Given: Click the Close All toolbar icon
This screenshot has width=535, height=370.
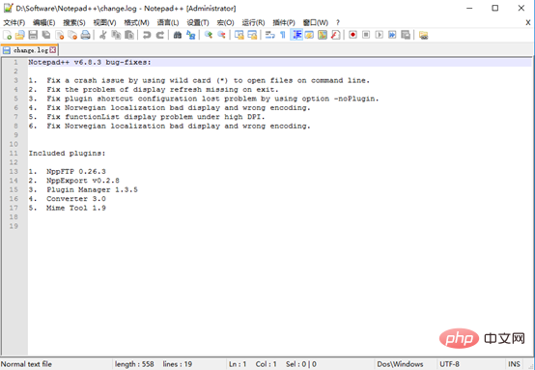Looking at the screenshot, I should point(72,35).
